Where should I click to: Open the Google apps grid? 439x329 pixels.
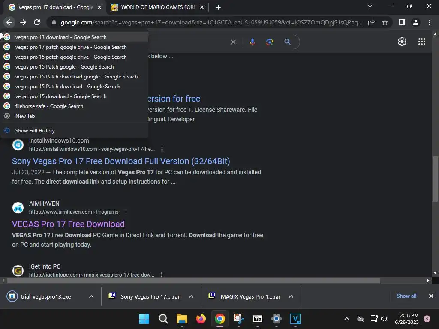click(x=422, y=42)
